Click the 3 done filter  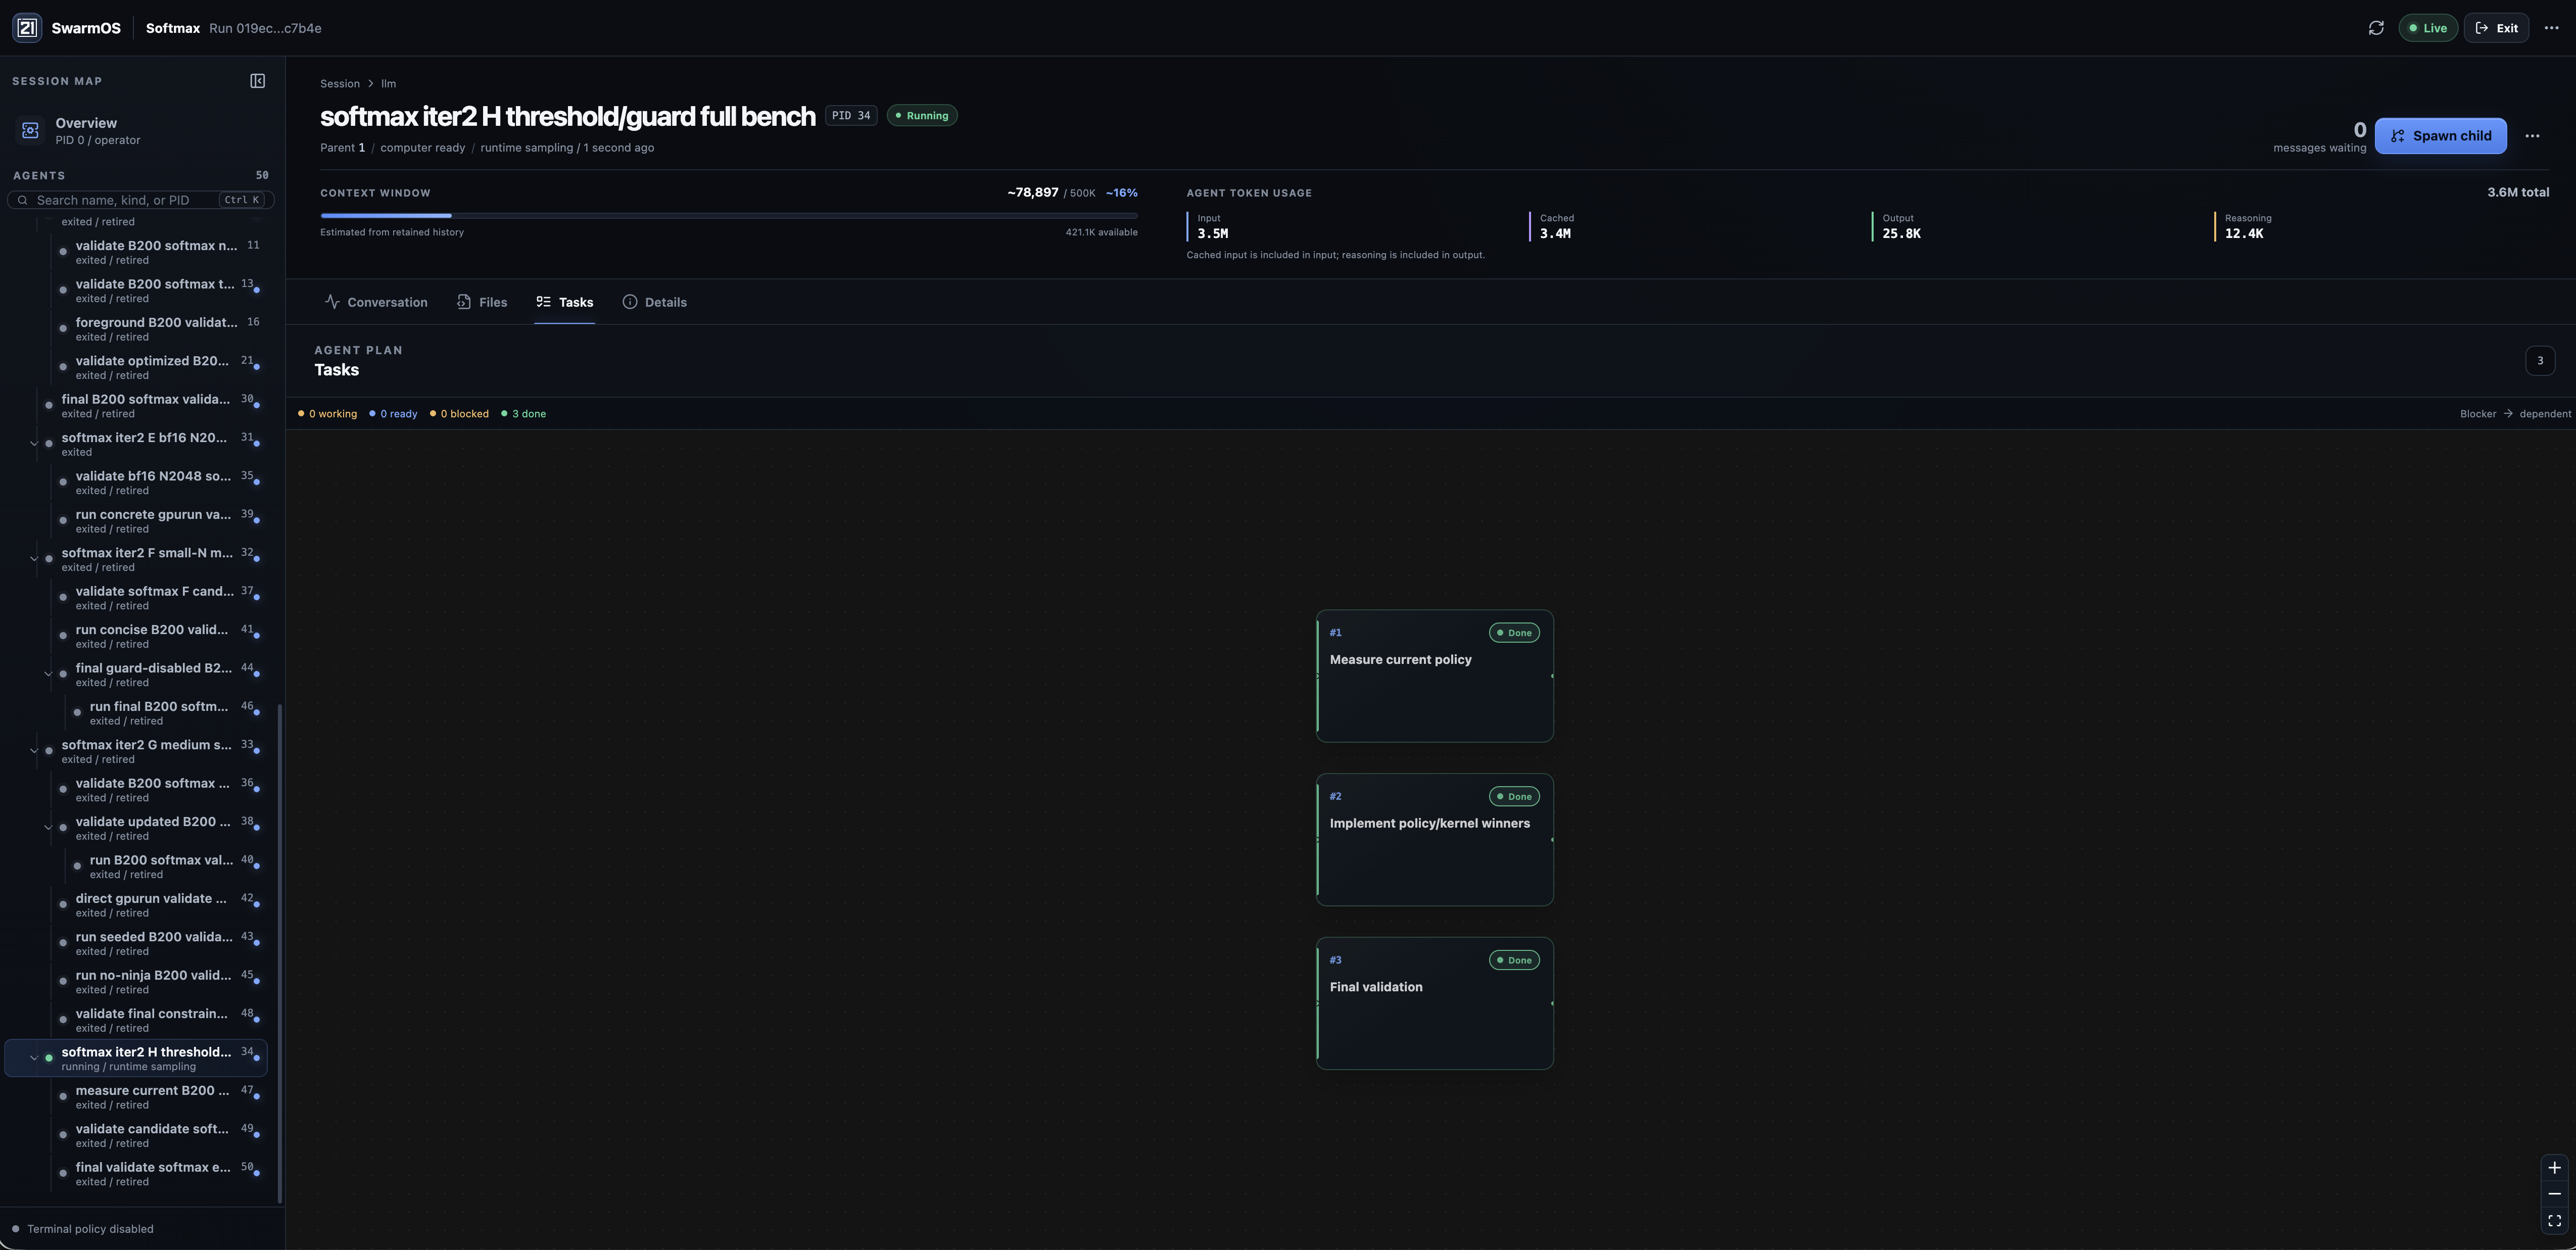point(523,414)
